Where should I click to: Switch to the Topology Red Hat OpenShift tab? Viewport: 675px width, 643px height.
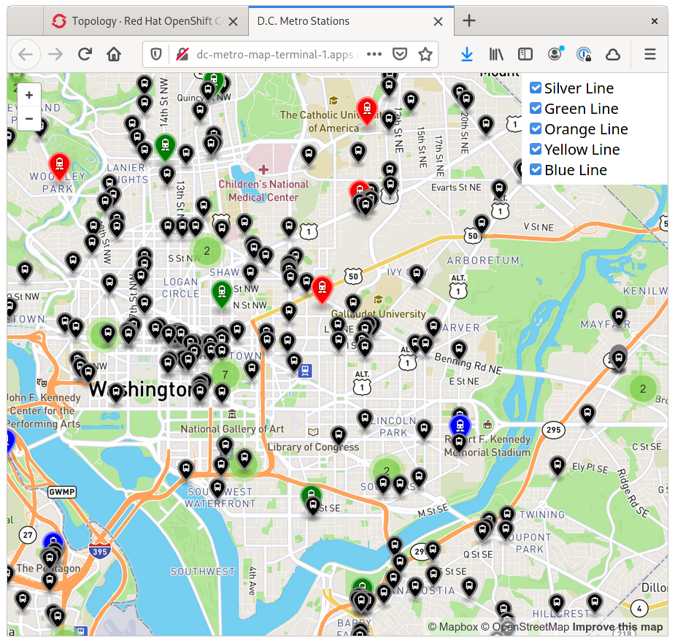click(146, 21)
